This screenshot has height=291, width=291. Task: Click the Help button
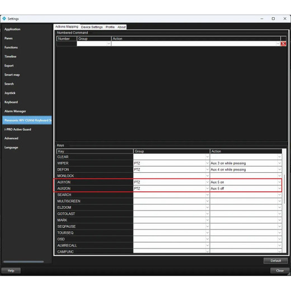(x=11, y=270)
